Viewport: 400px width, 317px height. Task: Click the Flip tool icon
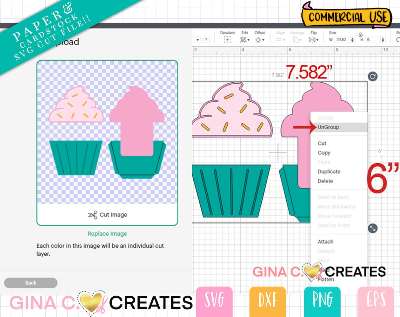click(313, 40)
